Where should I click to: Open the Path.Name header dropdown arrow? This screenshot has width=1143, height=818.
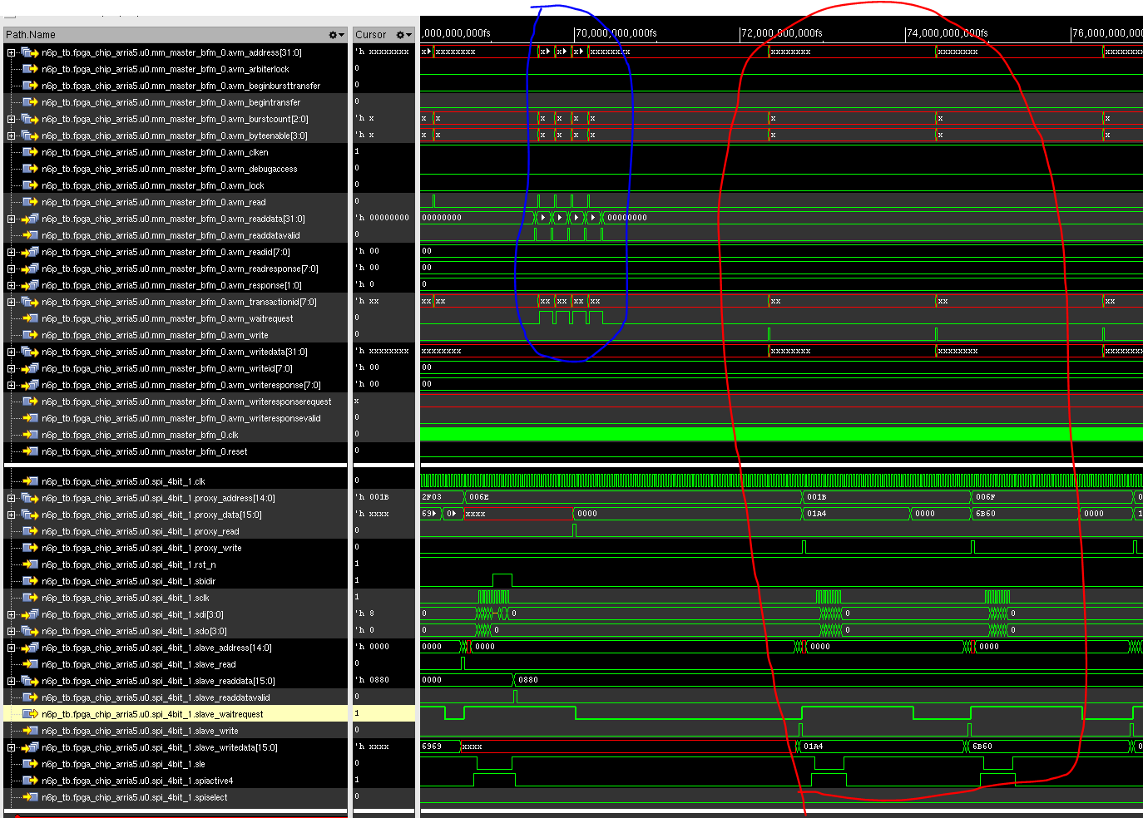click(339, 35)
